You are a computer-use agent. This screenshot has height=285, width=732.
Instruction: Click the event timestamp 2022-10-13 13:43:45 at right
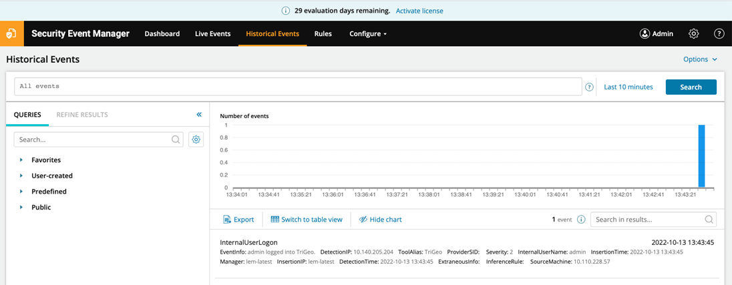(683, 242)
